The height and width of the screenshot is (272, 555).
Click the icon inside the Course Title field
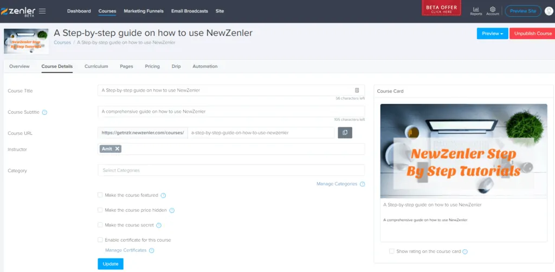pos(357,90)
